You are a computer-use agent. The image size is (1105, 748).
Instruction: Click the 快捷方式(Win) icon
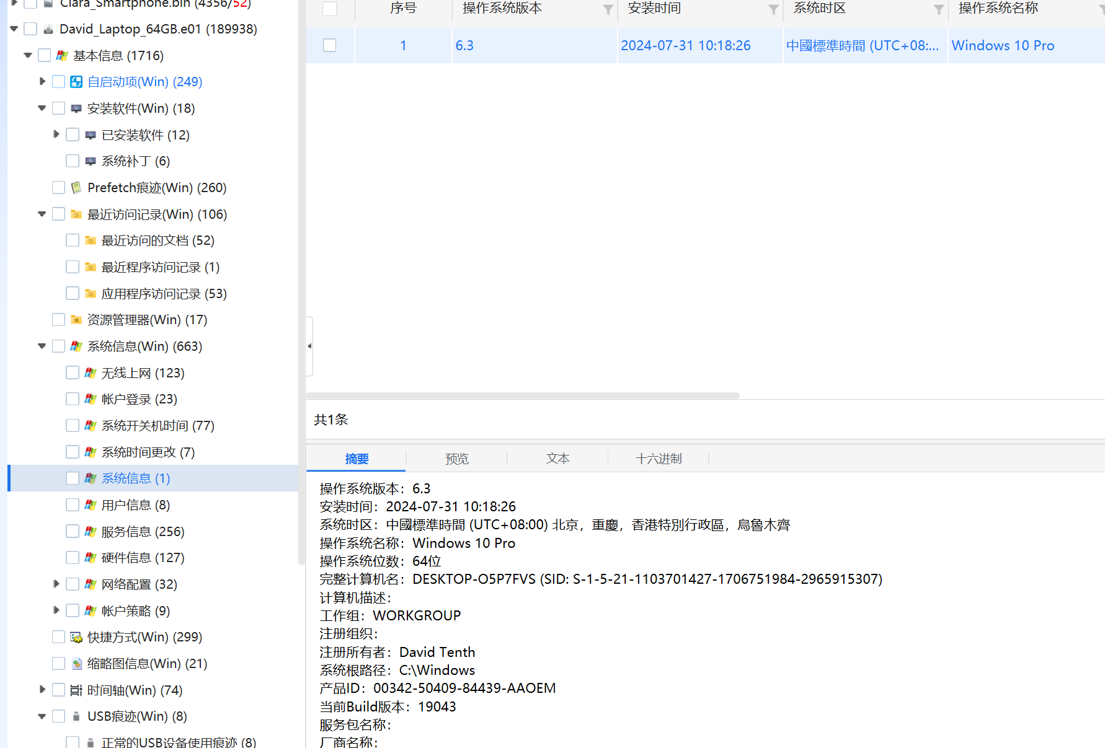coord(76,637)
